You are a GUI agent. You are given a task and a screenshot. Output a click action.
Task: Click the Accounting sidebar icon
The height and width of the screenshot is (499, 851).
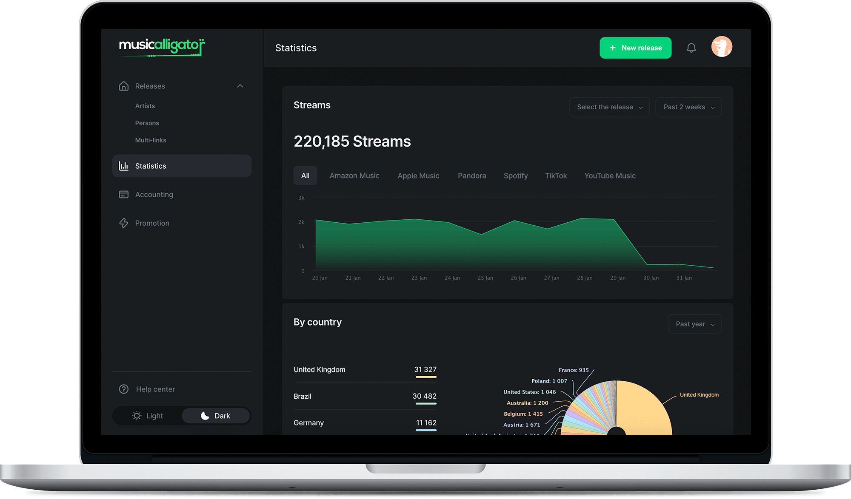[x=124, y=194]
